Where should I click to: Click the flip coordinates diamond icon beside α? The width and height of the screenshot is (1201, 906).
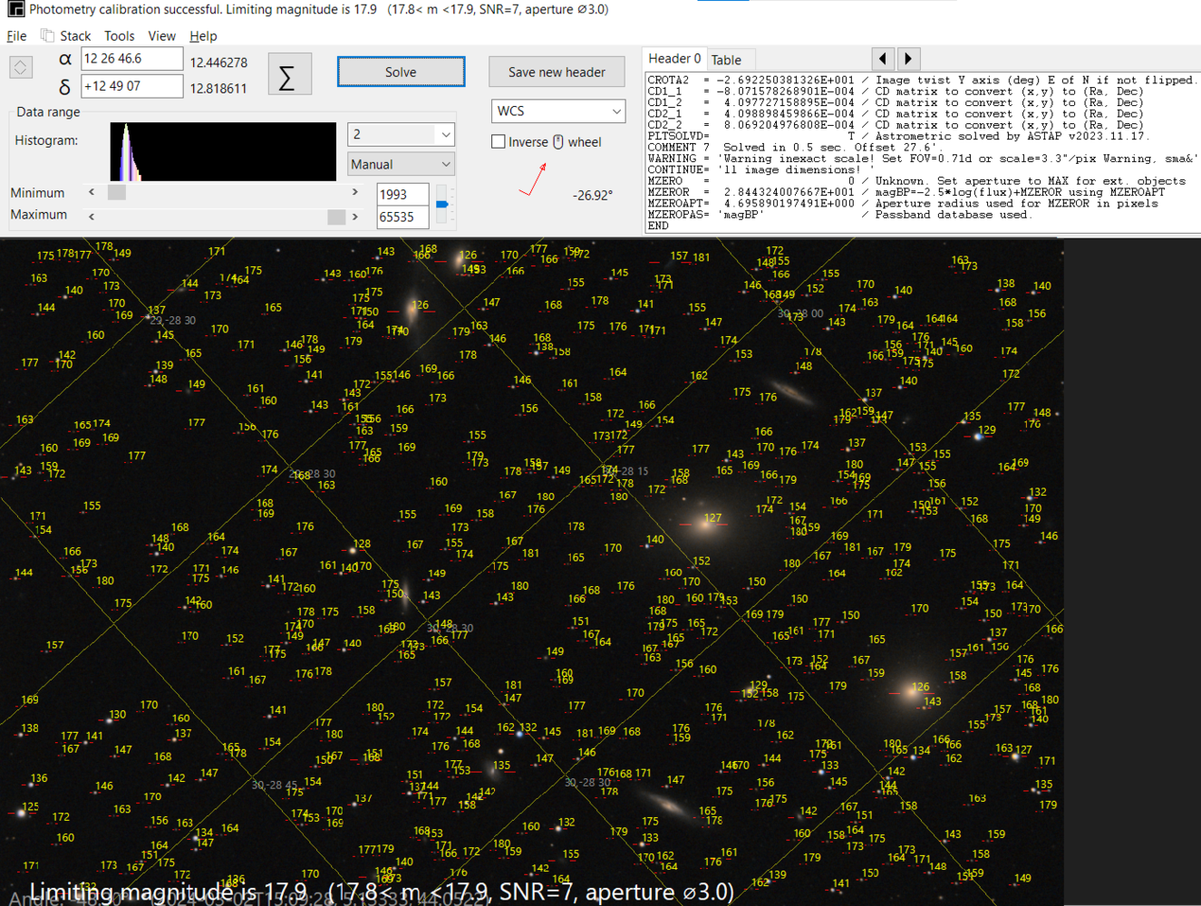tap(20, 67)
